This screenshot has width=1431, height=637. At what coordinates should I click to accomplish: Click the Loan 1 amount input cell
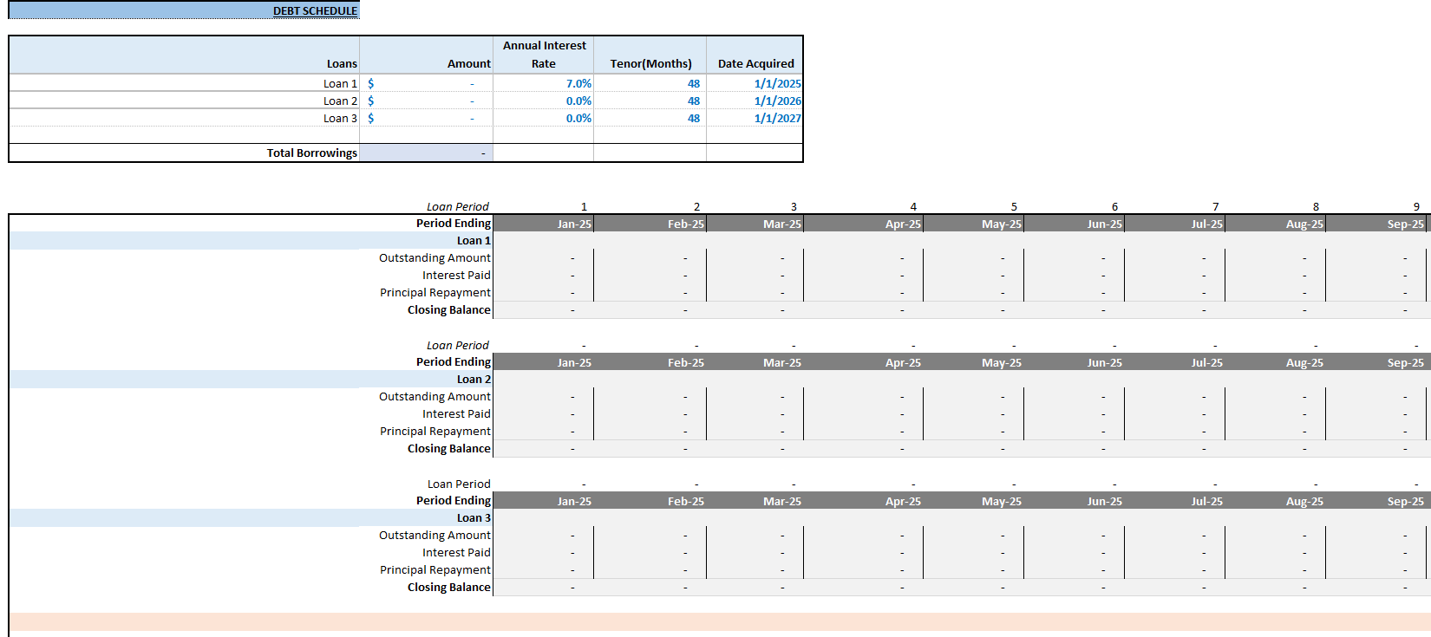coord(426,83)
